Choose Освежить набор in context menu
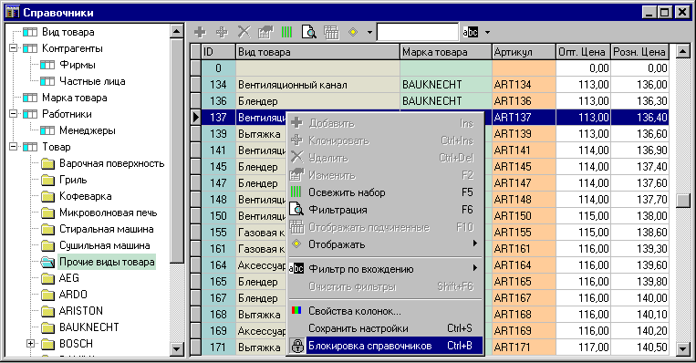Screen dimensions: 696x363 pyautogui.click(x=385, y=192)
